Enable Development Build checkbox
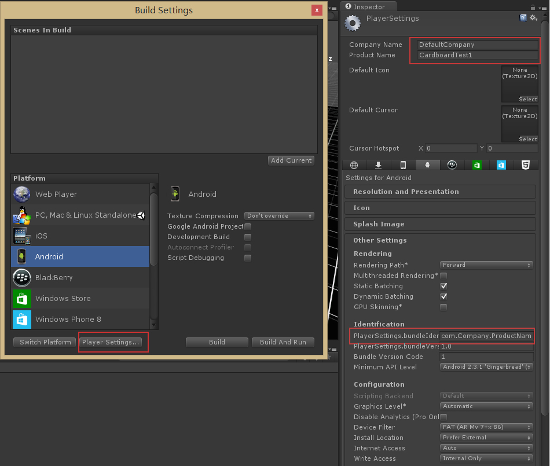 pyautogui.click(x=248, y=237)
